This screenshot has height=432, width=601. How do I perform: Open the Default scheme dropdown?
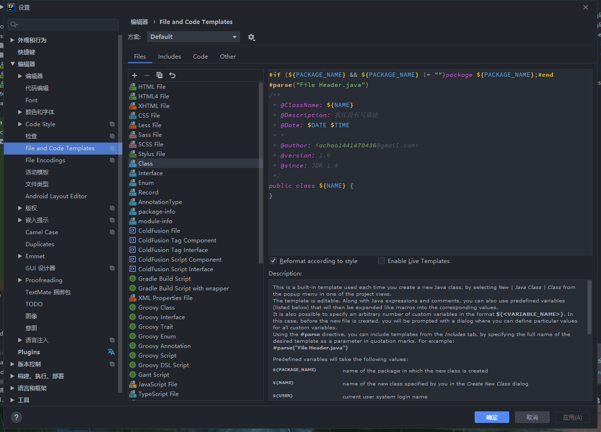click(x=193, y=37)
